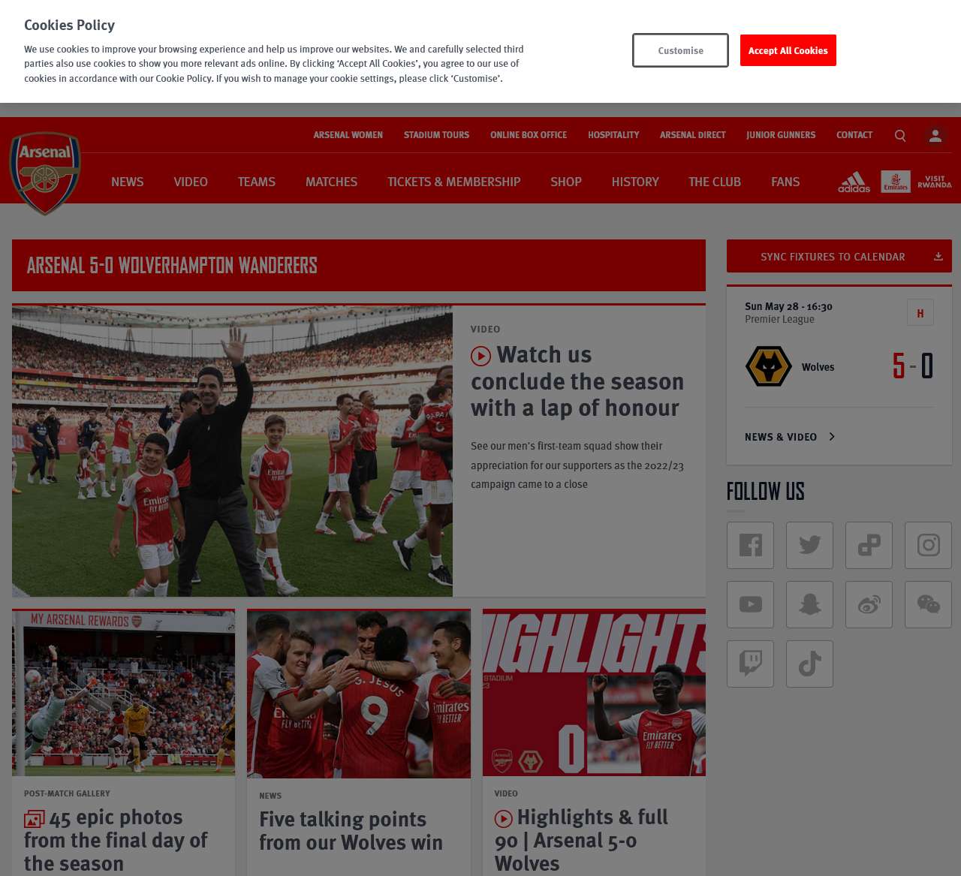Viewport: 961px width, 876px height.
Task: Open Arsenal's Twitch icon
Action: pos(750,664)
